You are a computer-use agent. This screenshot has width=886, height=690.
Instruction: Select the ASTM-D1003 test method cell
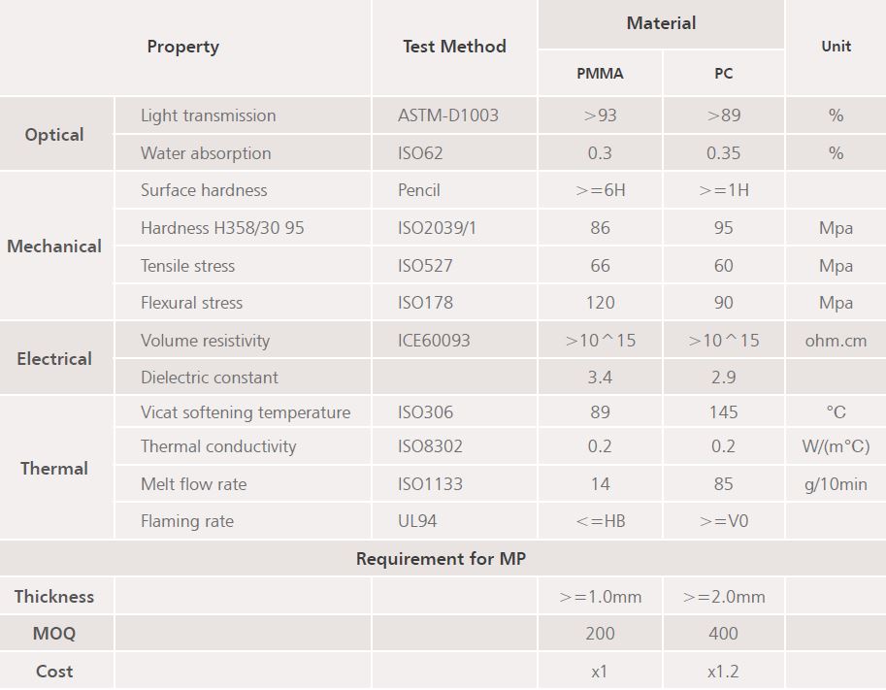tap(448, 115)
